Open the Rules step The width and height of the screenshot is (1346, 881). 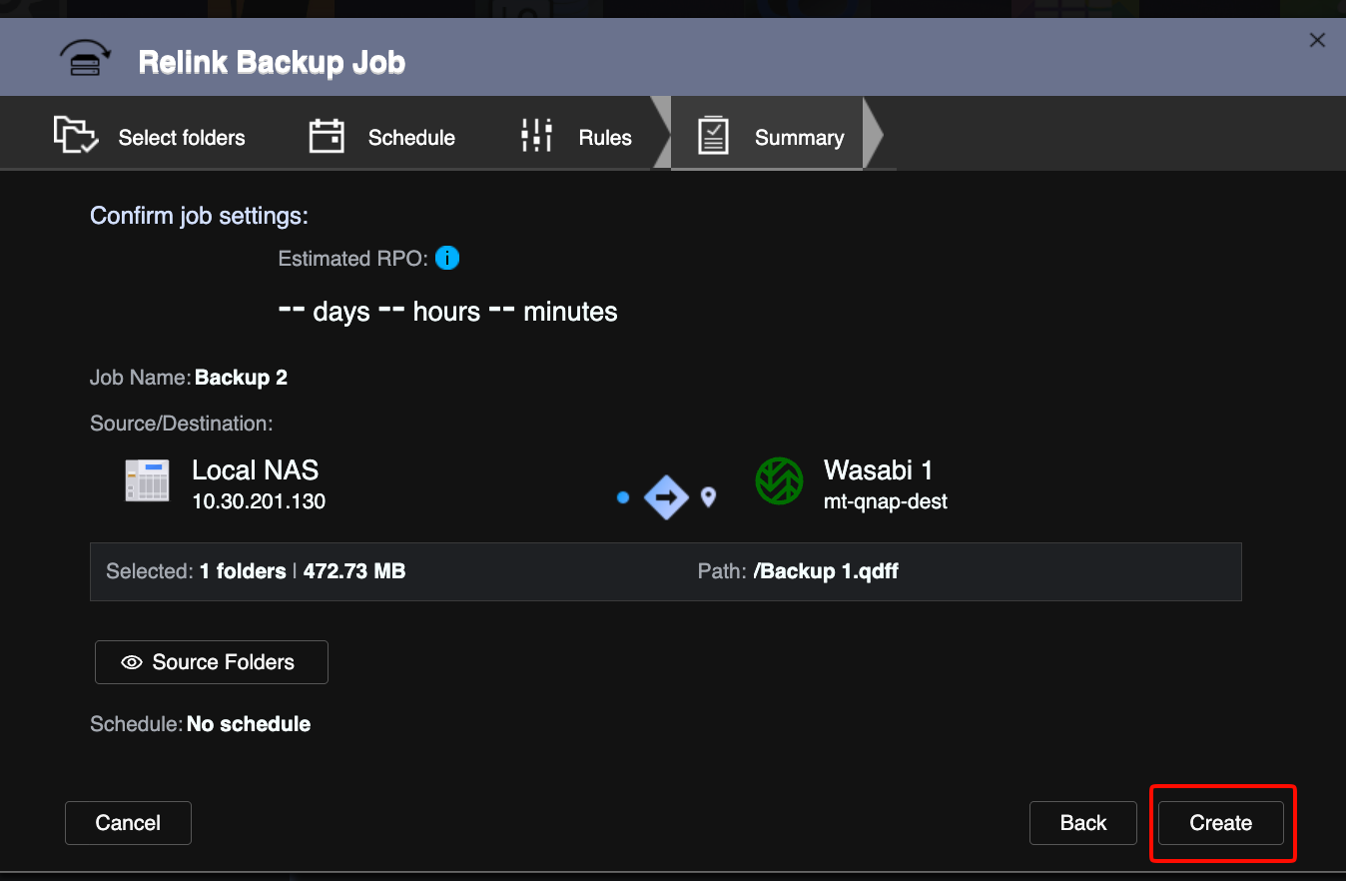coord(576,135)
